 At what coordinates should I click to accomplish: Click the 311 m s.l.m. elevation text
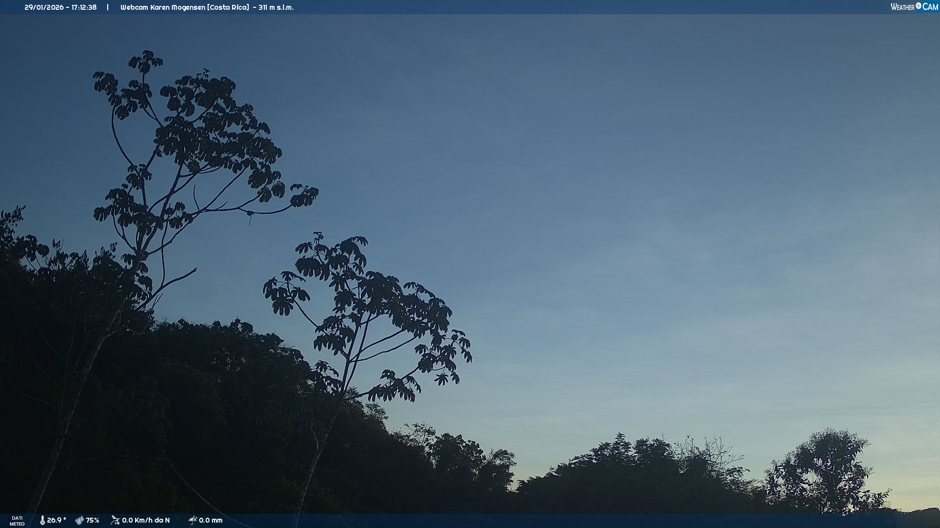click(x=276, y=7)
